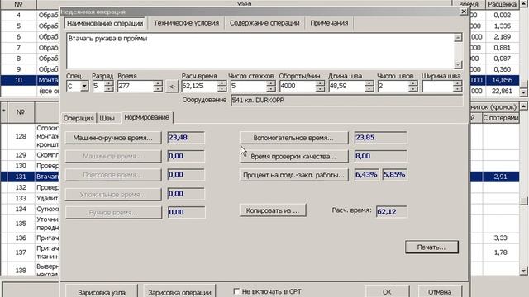The width and height of the screenshot is (529, 297).
Task: Click the Расч.время spinner
Action: tap(222, 86)
